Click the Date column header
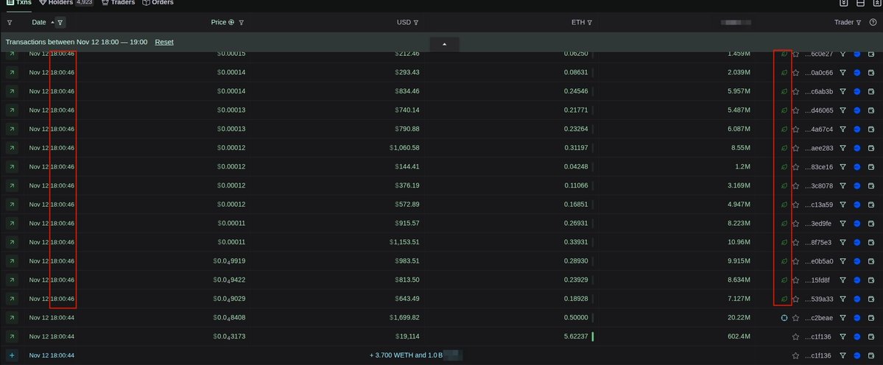Image resolution: width=883 pixels, height=365 pixels. click(39, 23)
